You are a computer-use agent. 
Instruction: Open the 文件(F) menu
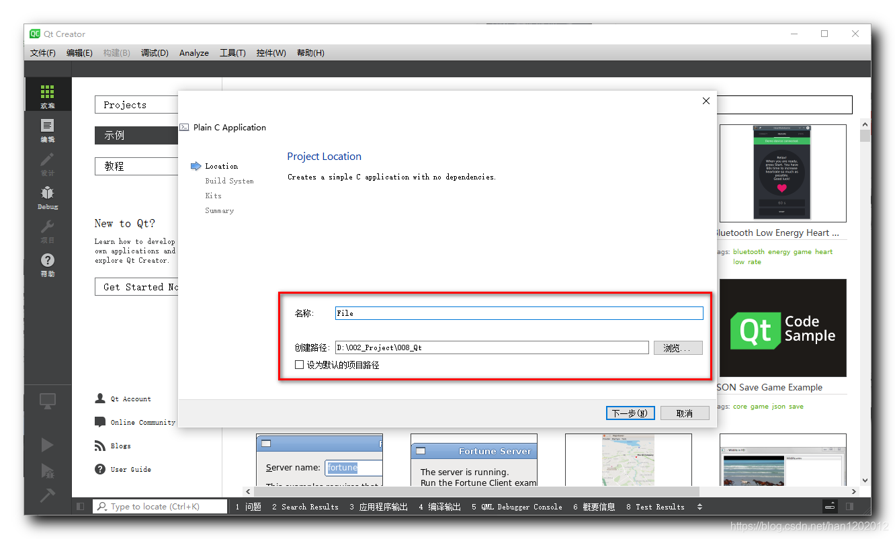tap(43, 53)
